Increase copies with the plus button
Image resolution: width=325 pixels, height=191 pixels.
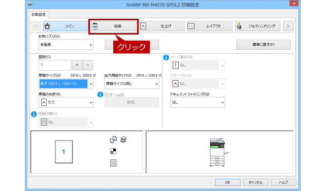pyautogui.click(x=77, y=65)
